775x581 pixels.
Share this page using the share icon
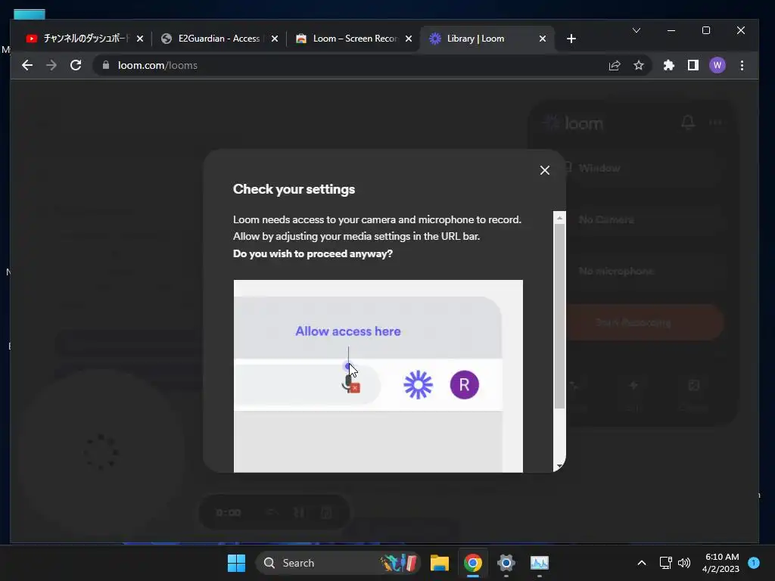(615, 65)
